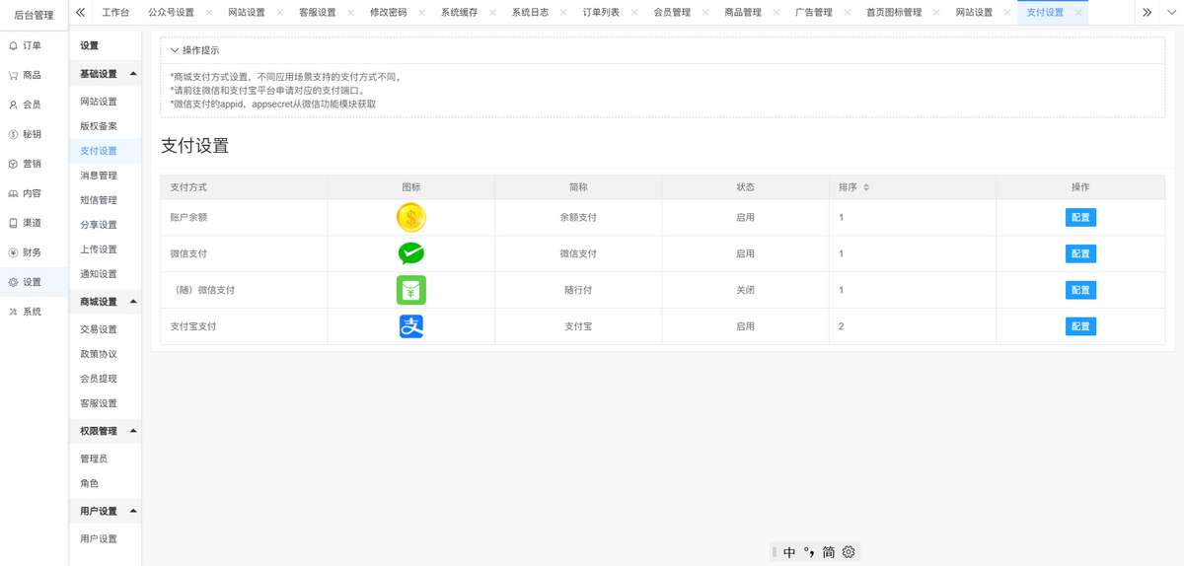Open the 渠道 channel sidebar icon
This screenshot has width=1184, height=566.
tap(13, 223)
